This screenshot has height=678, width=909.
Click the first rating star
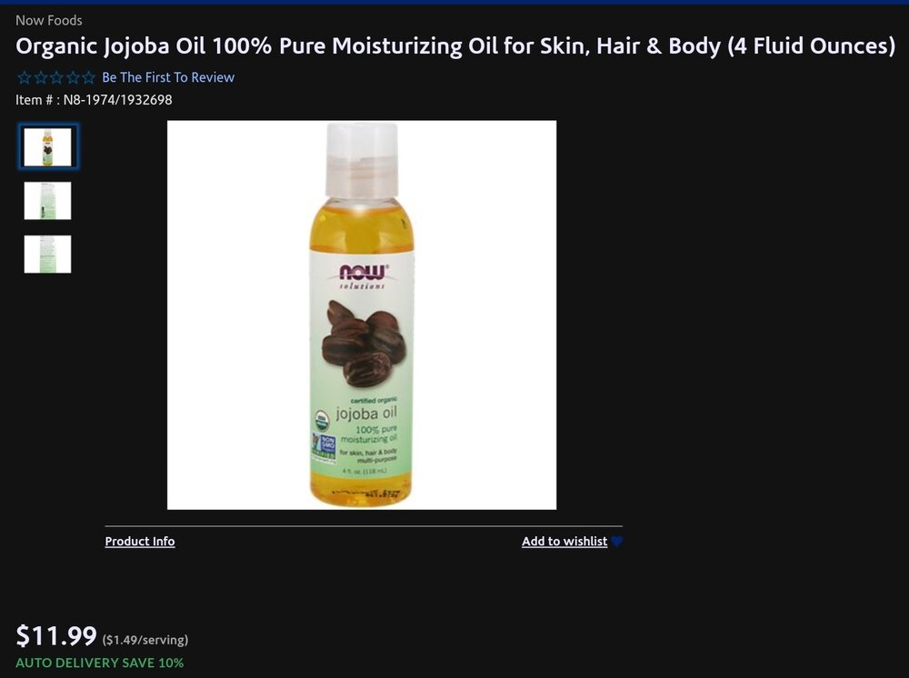click(x=25, y=77)
